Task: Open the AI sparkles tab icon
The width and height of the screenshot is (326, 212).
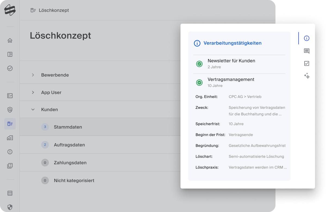Action: (307, 76)
